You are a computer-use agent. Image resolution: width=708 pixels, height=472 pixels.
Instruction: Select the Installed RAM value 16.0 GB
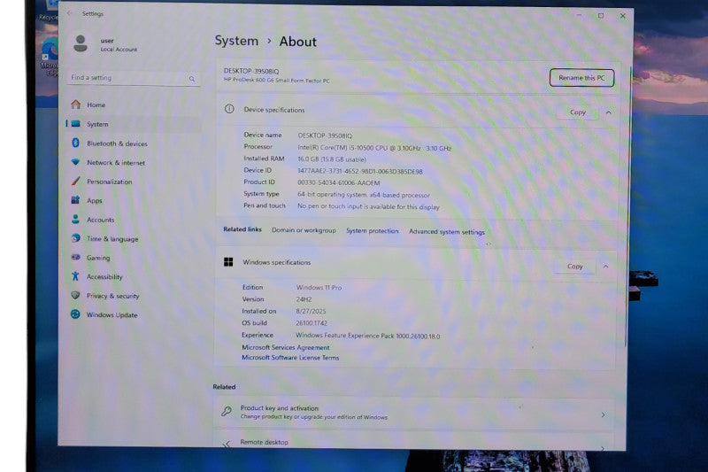click(331, 159)
